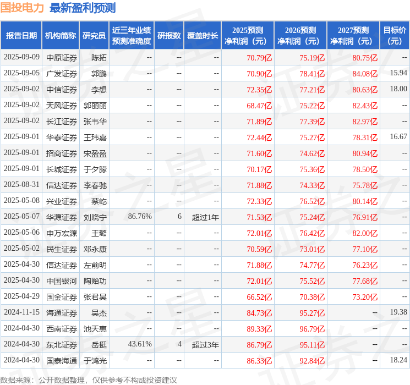Click researcher name 郭鹏
The height and width of the screenshot is (385, 410).
coord(99,74)
